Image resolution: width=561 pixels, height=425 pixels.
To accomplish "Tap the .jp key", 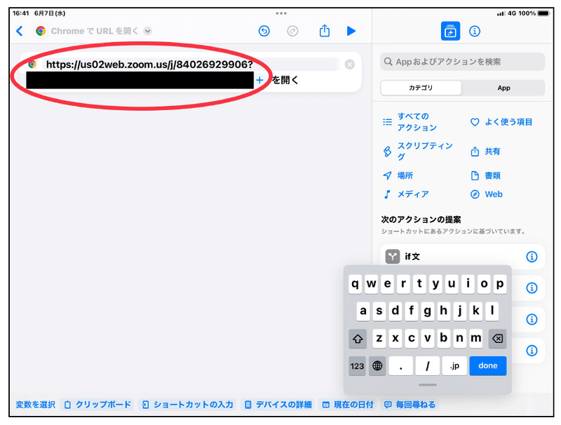I will click(454, 365).
